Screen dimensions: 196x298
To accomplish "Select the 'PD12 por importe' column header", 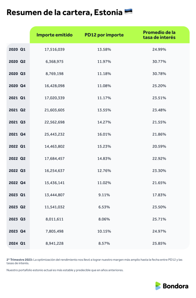I will click(104, 35).
